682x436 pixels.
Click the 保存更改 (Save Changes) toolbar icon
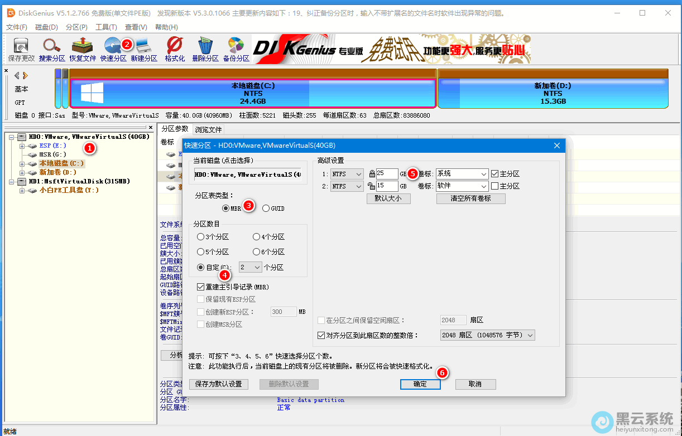(x=21, y=49)
